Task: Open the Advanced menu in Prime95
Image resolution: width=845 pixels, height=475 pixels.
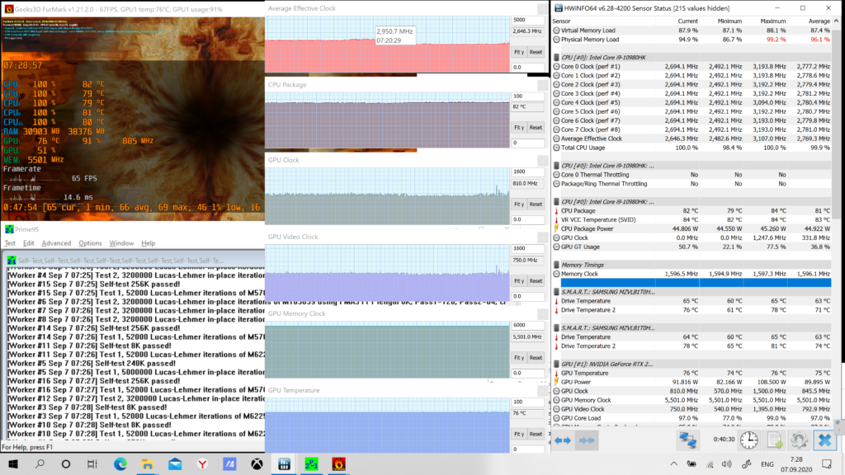Action: [56, 243]
